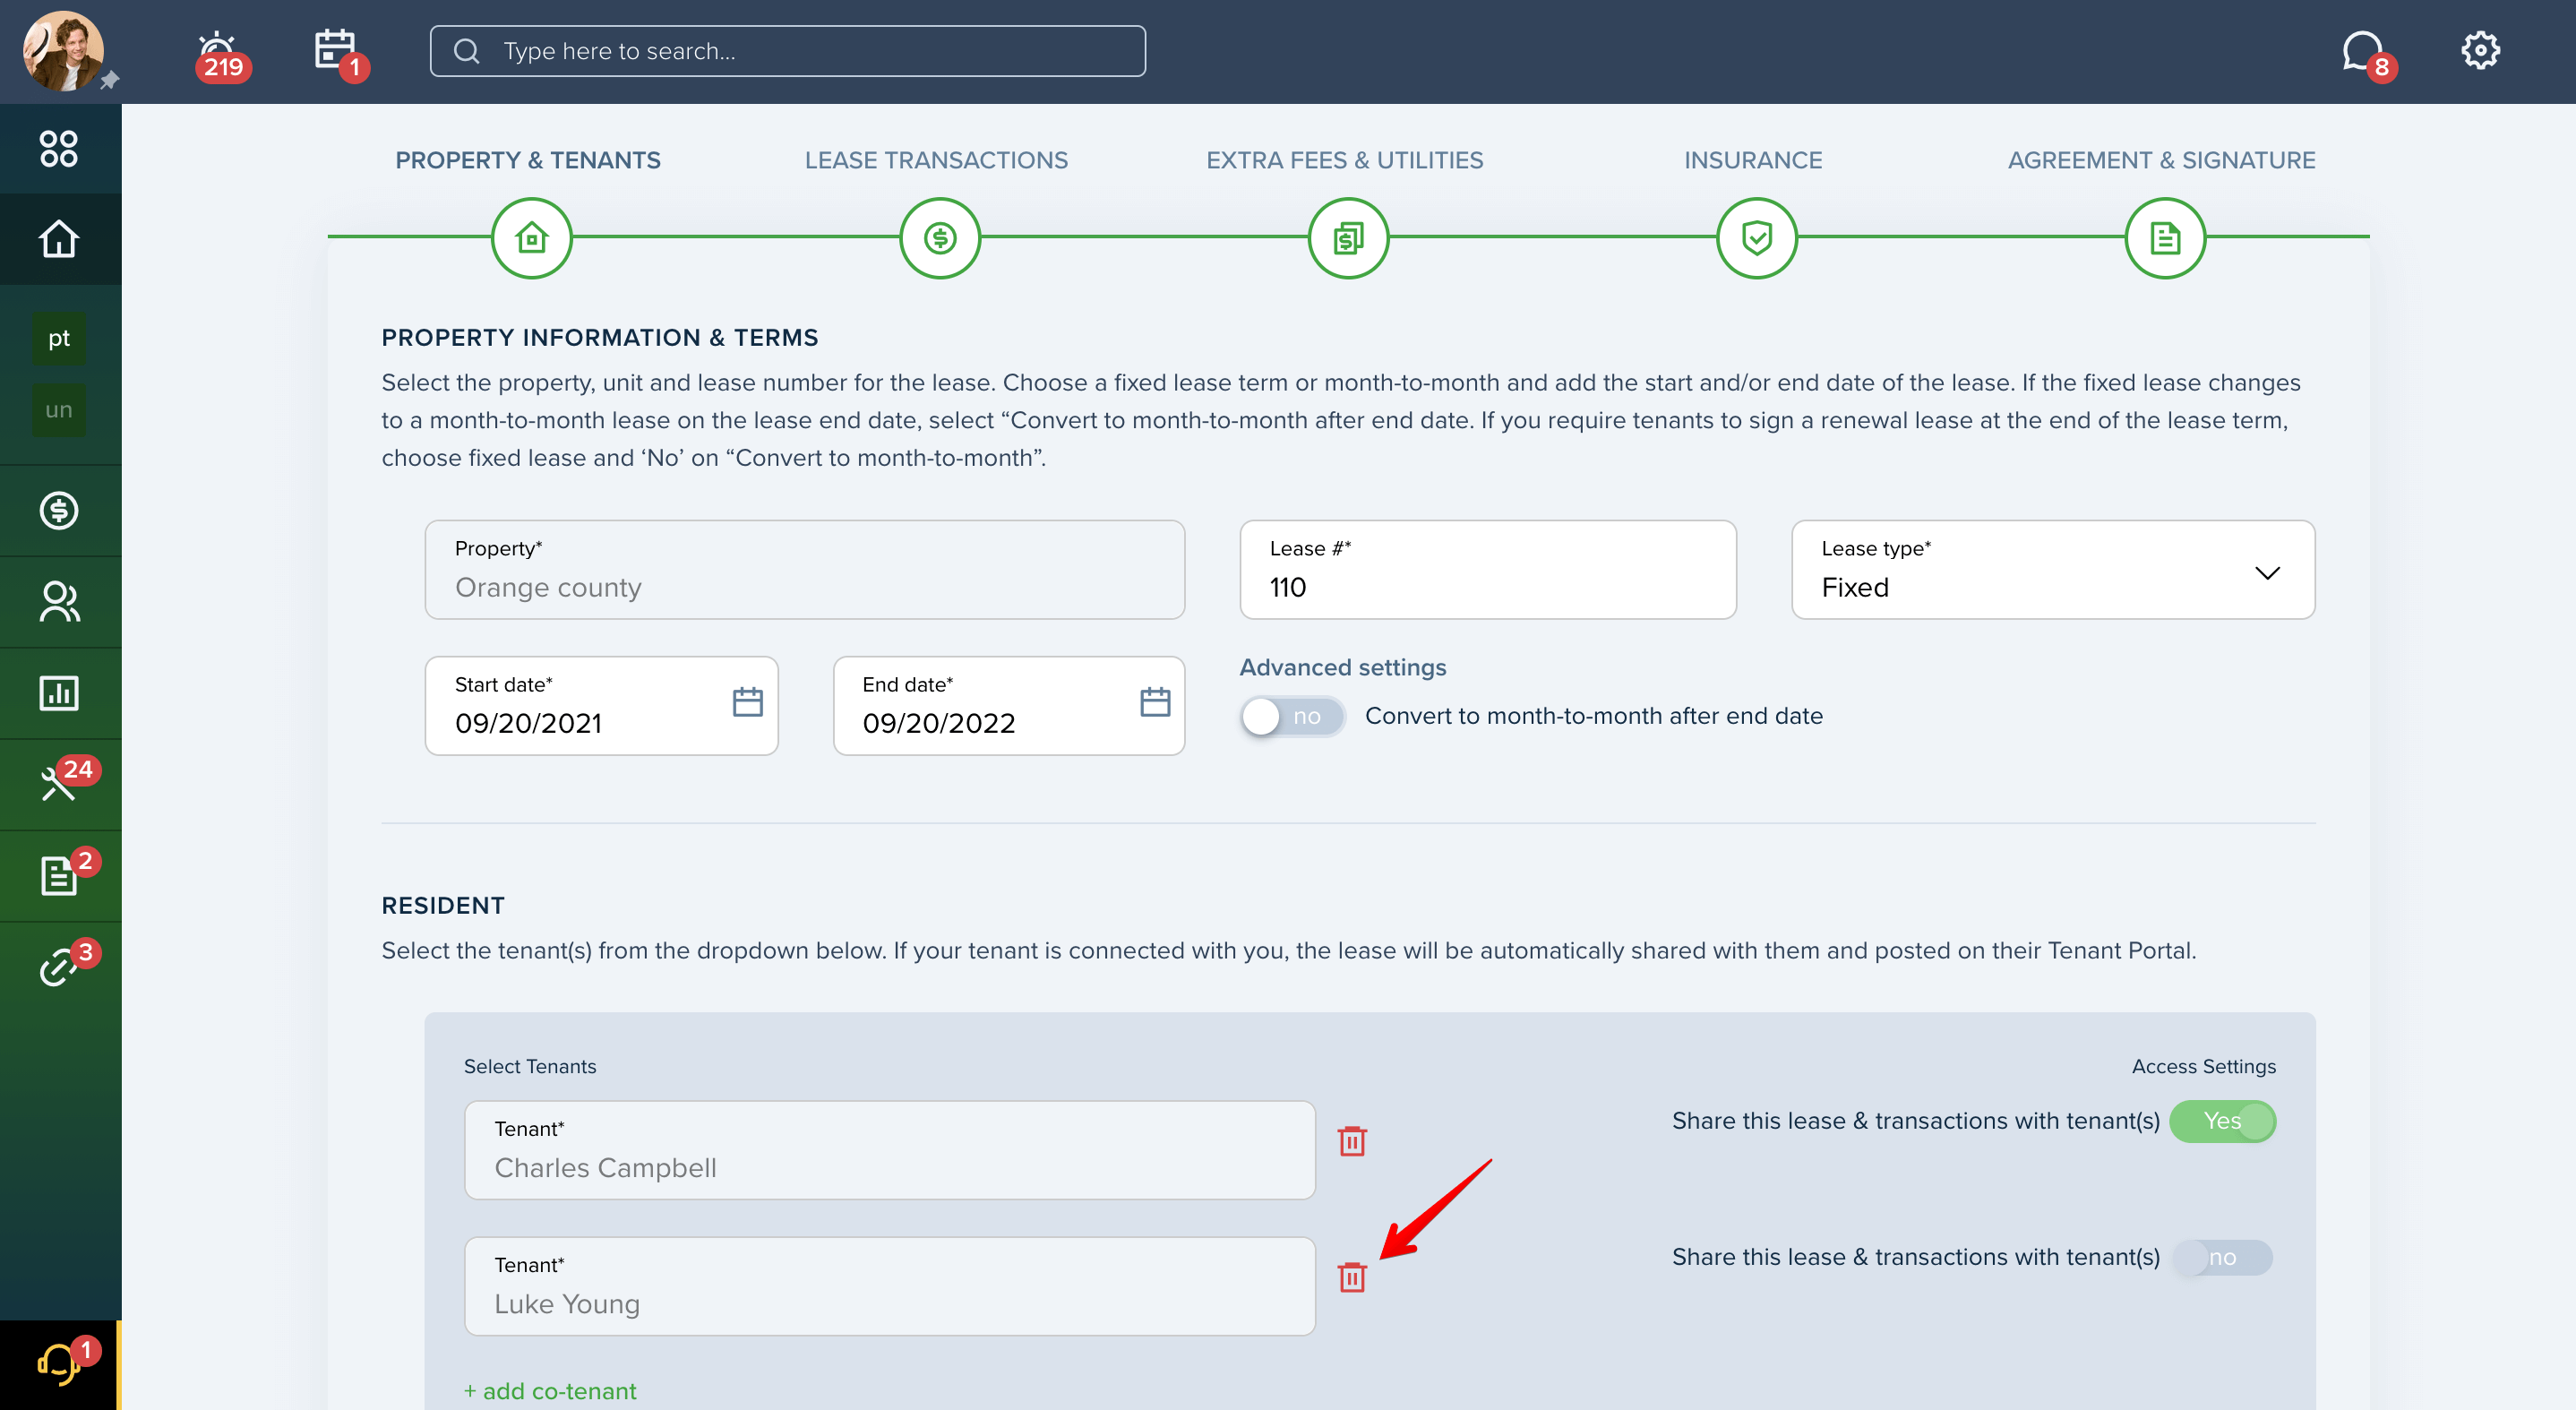The width and height of the screenshot is (2576, 1410).
Task: Click the Advanced settings link
Action: coord(1343,667)
